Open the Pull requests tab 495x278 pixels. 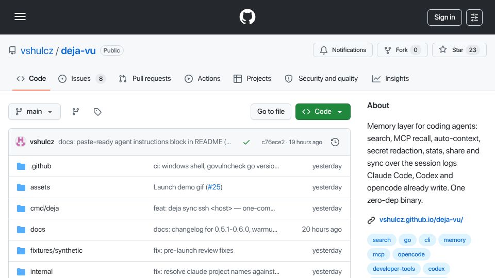(145, 78)
